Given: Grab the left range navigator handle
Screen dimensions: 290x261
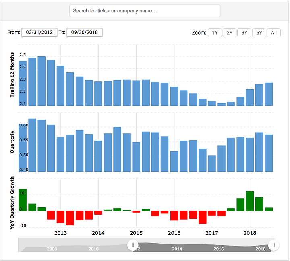Looking at the screenshot, I should pos(133,245).
